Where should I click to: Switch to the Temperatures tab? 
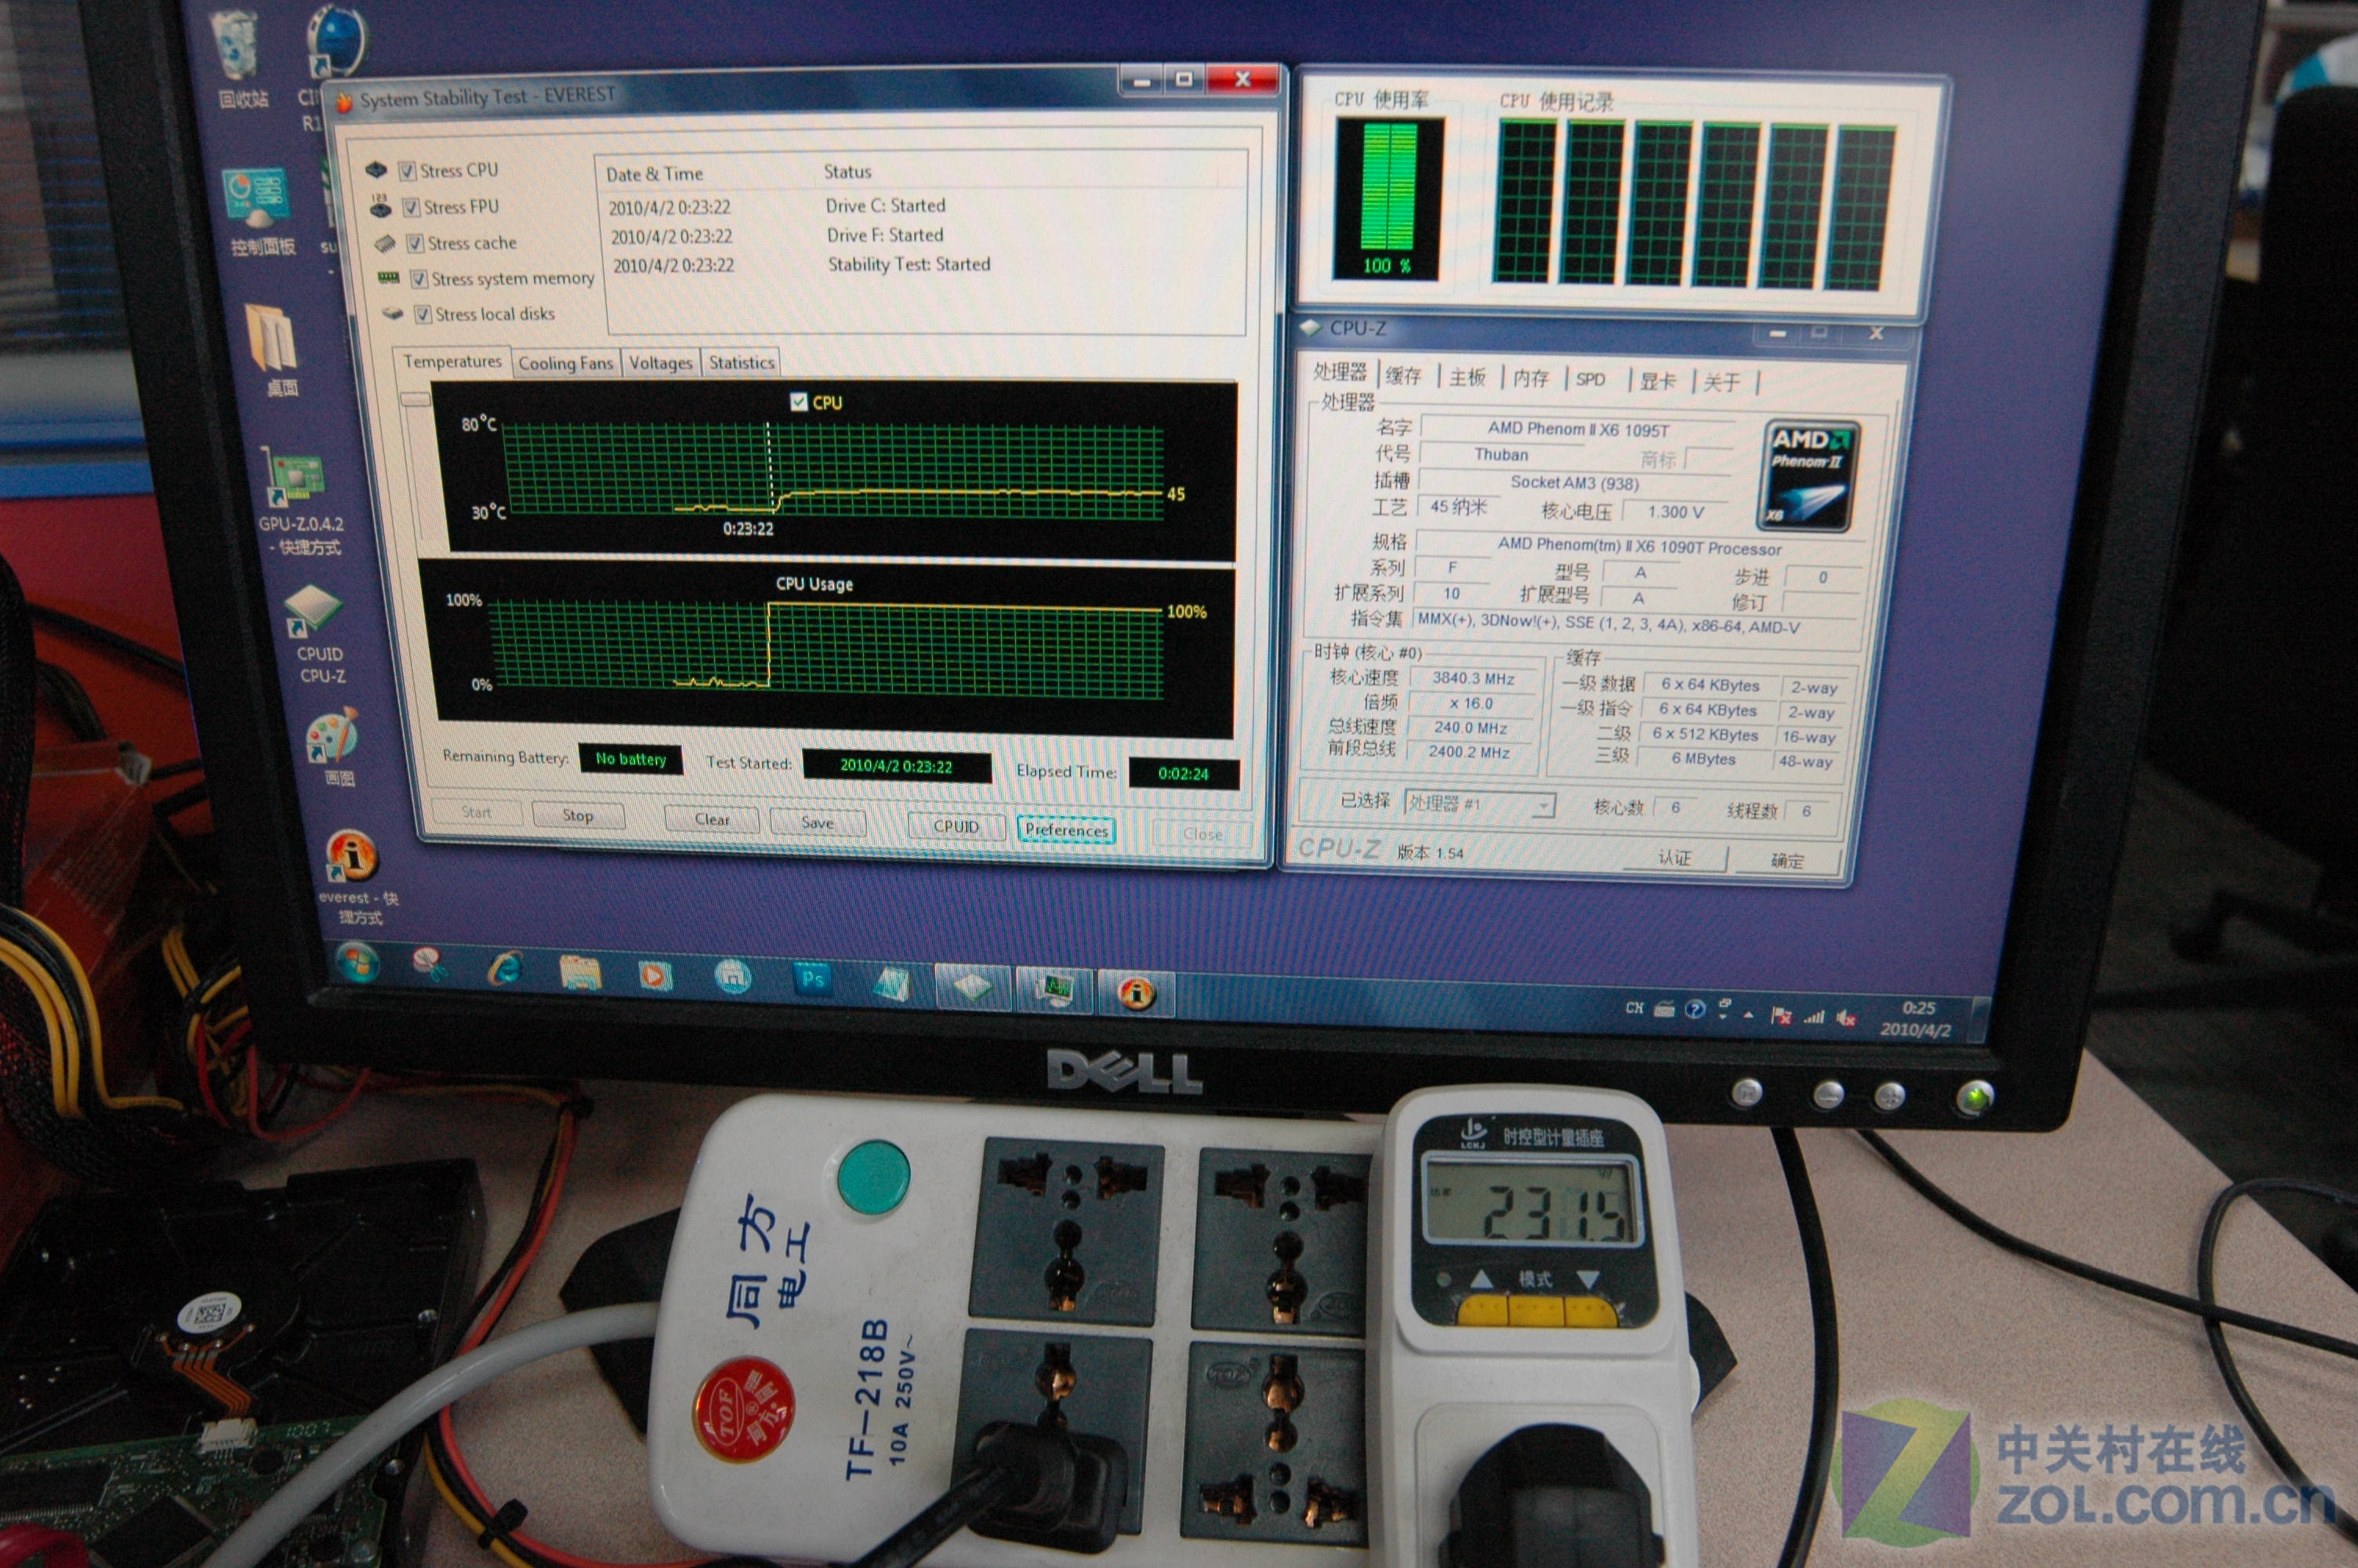coord(452,361)
